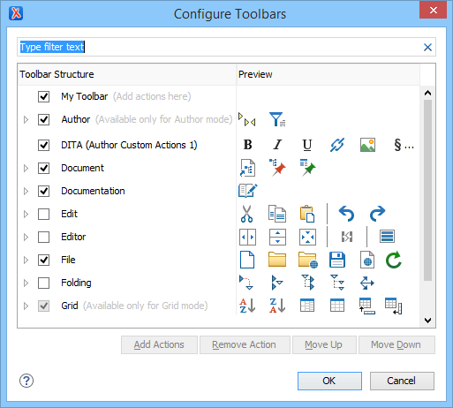Click the Preview column header
Image resolution: width=453 pixels, height=408 pixels.
click(328, 74)
